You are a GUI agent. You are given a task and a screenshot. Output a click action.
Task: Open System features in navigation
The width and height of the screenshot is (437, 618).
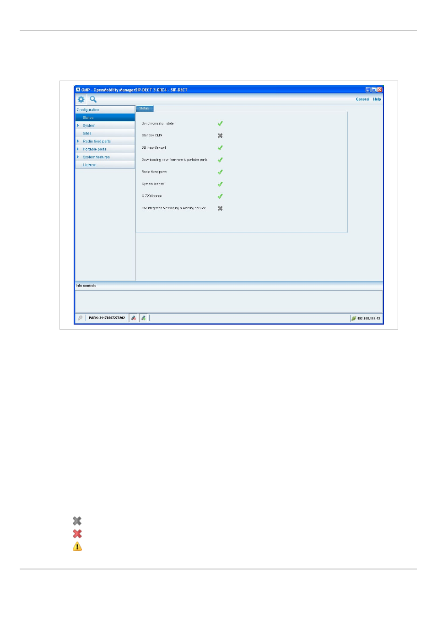[96, 157]
